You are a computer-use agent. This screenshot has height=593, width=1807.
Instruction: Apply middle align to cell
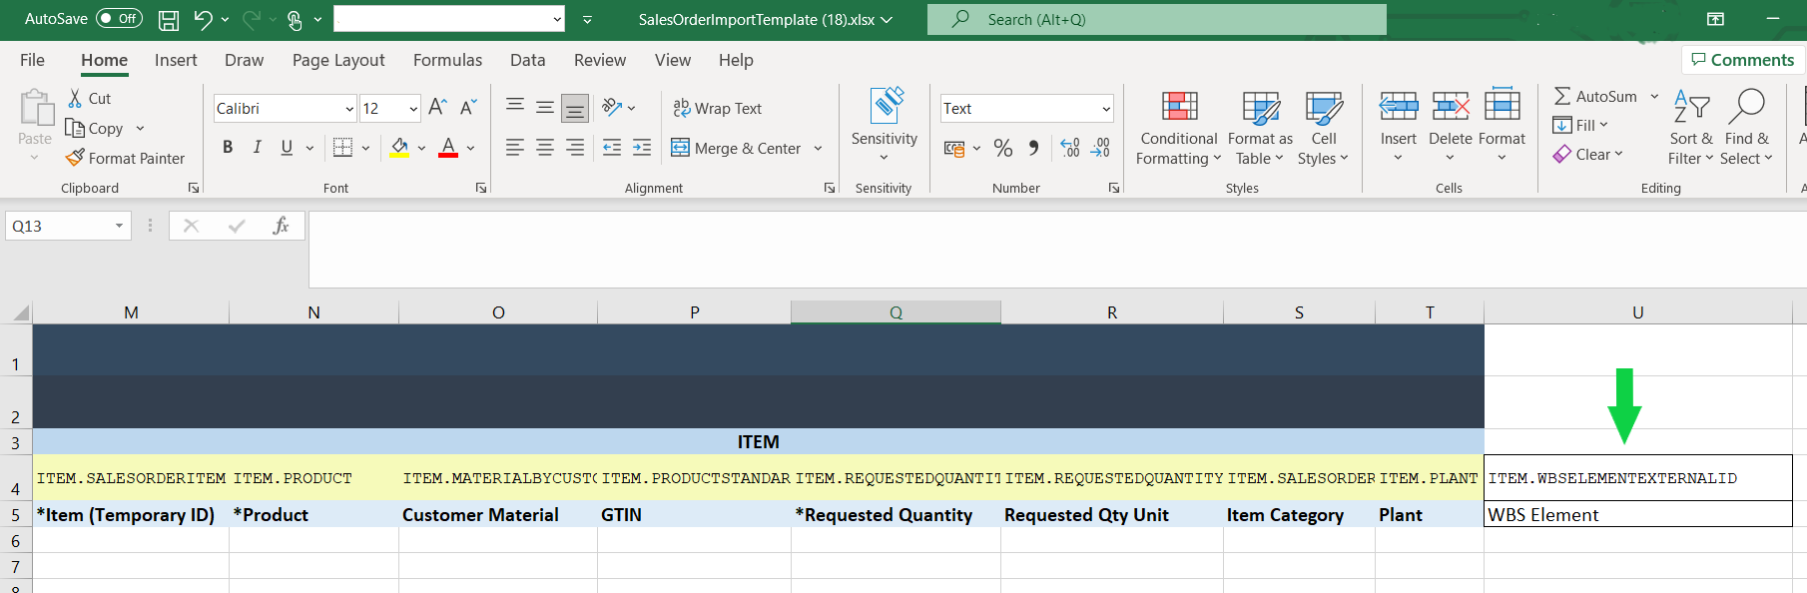pos(545,108)
